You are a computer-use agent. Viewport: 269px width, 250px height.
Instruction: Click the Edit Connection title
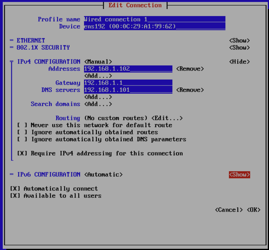coord(135,5)
